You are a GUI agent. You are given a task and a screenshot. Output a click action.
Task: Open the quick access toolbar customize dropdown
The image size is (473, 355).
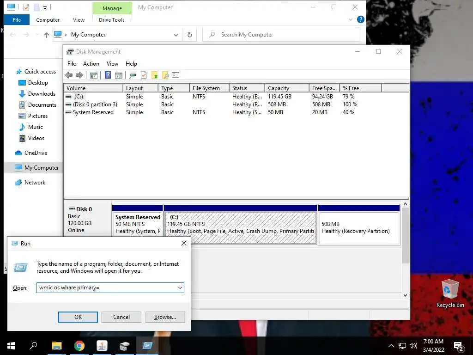coord(45,7)
